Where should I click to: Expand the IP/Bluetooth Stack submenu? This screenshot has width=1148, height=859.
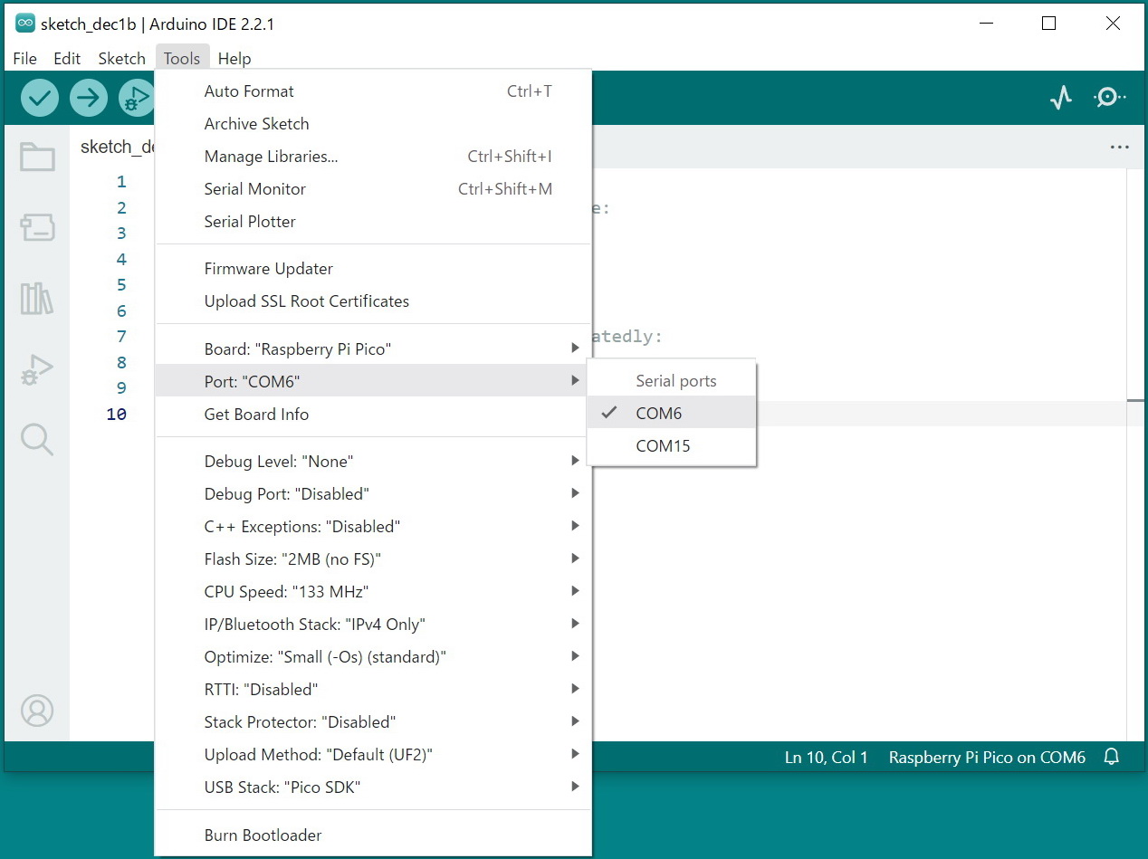coord(374,624)
